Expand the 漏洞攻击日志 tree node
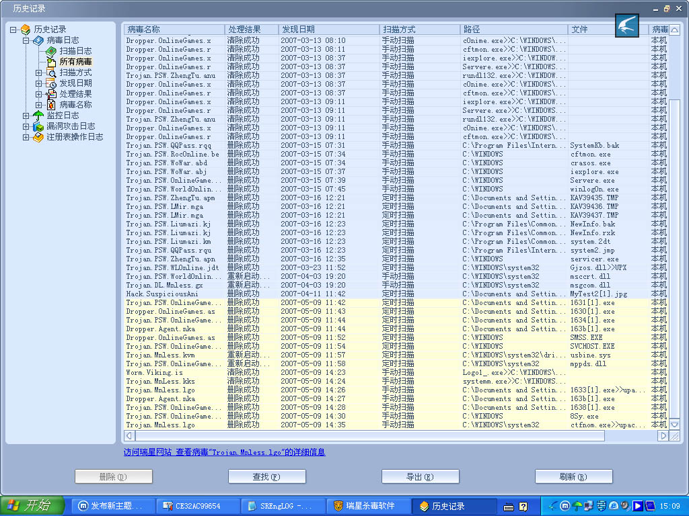689x516 pixels. (x=26, y=126)
